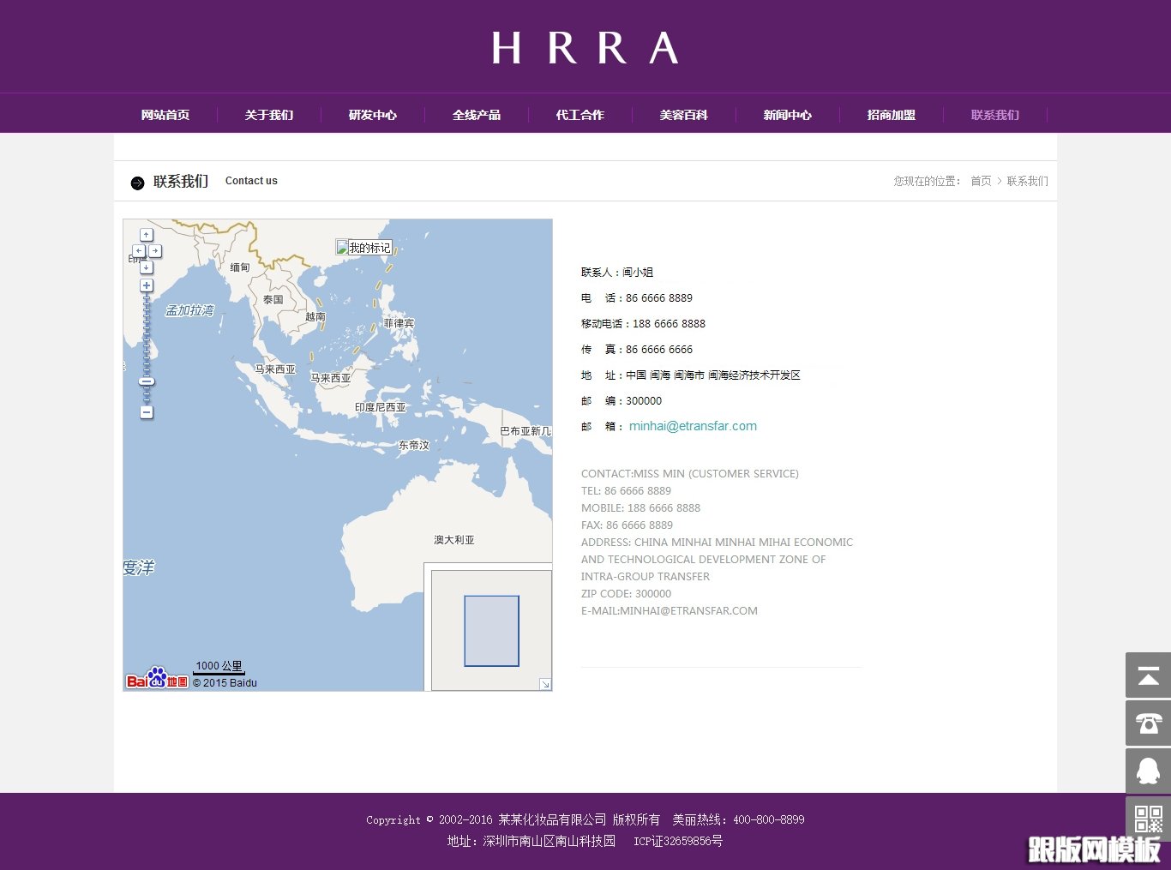The width and height of the screenshot is (1171, 870).
Task: Click the overview map thumbnail rectangle
Action: pos(491,631)
